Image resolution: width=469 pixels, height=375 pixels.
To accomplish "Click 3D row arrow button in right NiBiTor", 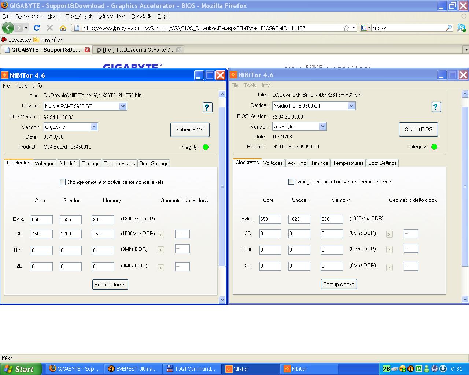I will (x=389, y=234).
